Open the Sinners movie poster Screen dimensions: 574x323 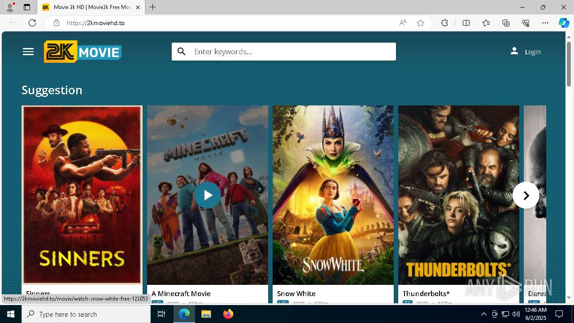82,195
